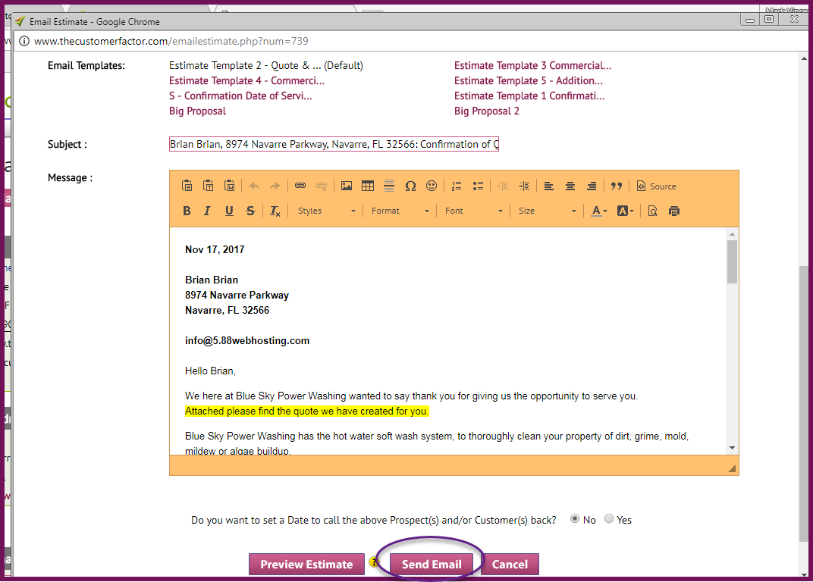
Task: Select Estimate Template 3 Commercial
Action: (532, 65)
